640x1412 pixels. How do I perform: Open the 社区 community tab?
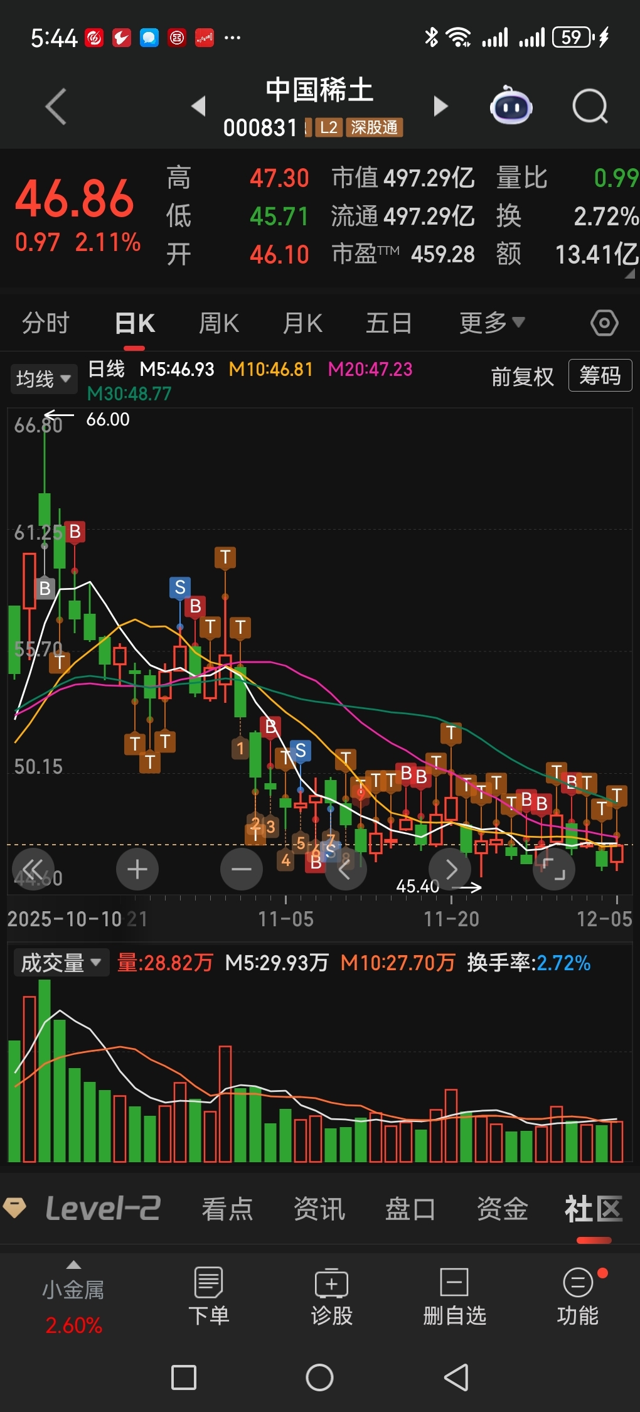594,1209
